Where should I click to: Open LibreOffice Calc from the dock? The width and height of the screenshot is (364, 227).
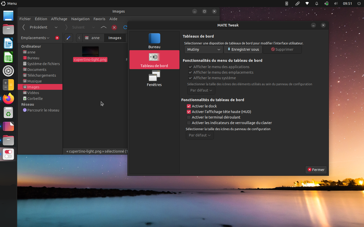click(8, 57)
